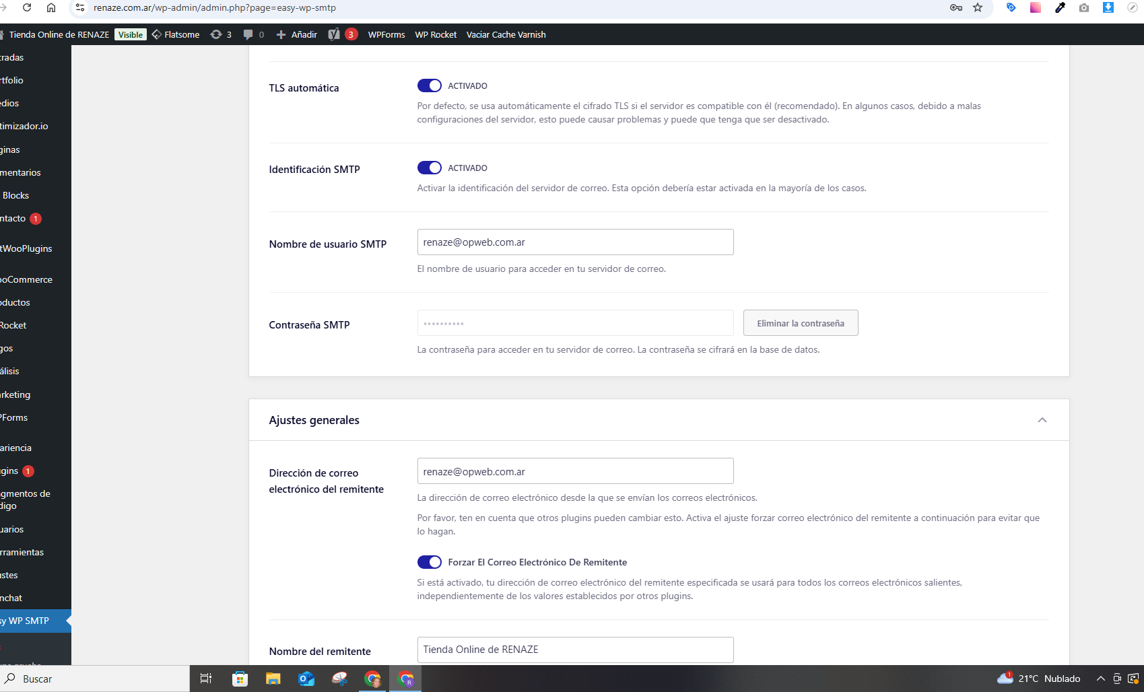This screenshot has height=692, width=1144.
Task: Toggle Identificación SMTP switch
Action: [x=430, y=168]
